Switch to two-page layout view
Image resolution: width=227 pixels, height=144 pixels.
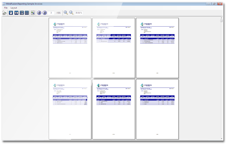pyautogui.click(x=16, y=13)
